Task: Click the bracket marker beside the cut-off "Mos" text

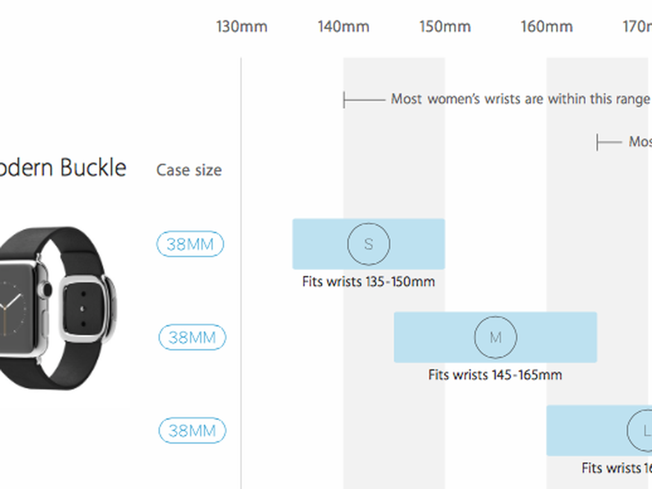Action: (x=609, y=142)
